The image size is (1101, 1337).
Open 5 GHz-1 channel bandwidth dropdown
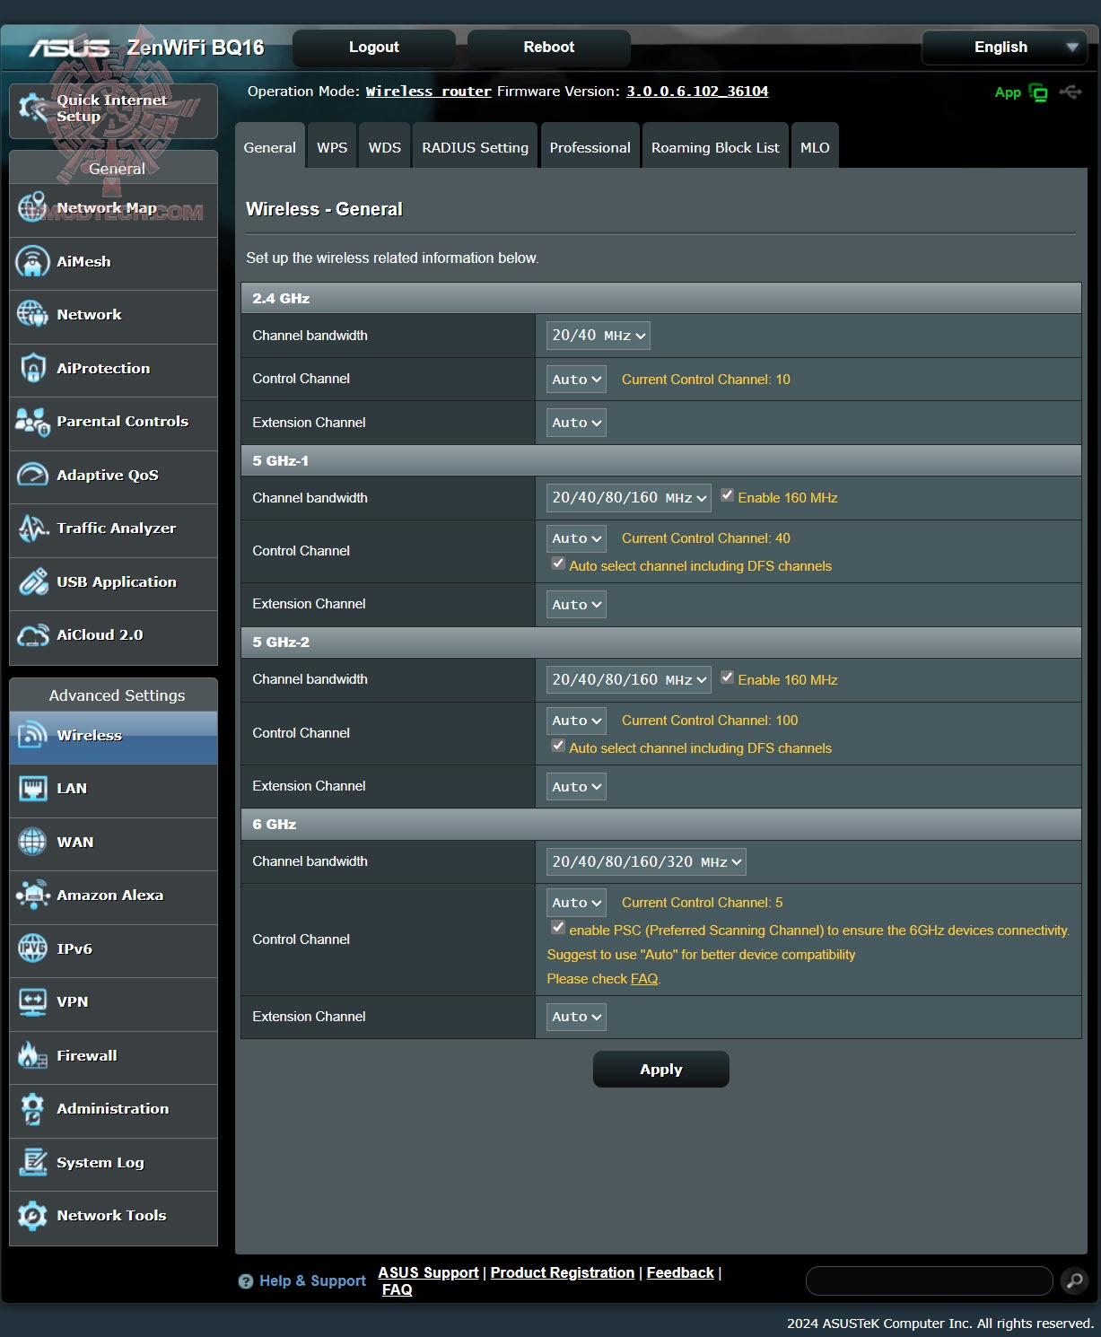click(x=629, y=498)
